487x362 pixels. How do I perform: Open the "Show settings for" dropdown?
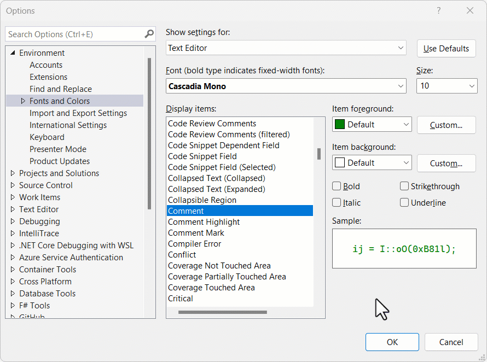pyautogui.click(x=402, y=48)
